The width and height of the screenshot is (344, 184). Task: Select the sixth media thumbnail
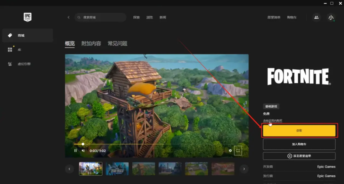[x=223, y=169]
